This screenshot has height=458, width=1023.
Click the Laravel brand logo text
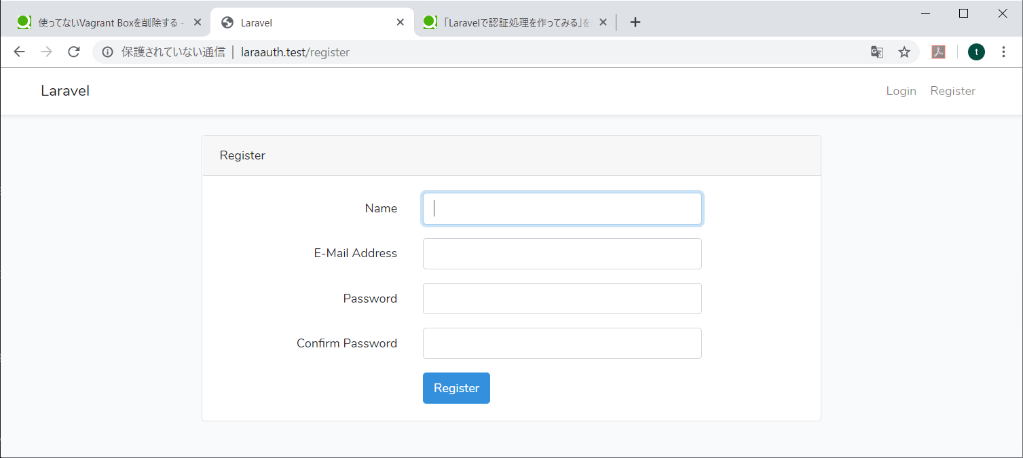click(x=65, y=91)
